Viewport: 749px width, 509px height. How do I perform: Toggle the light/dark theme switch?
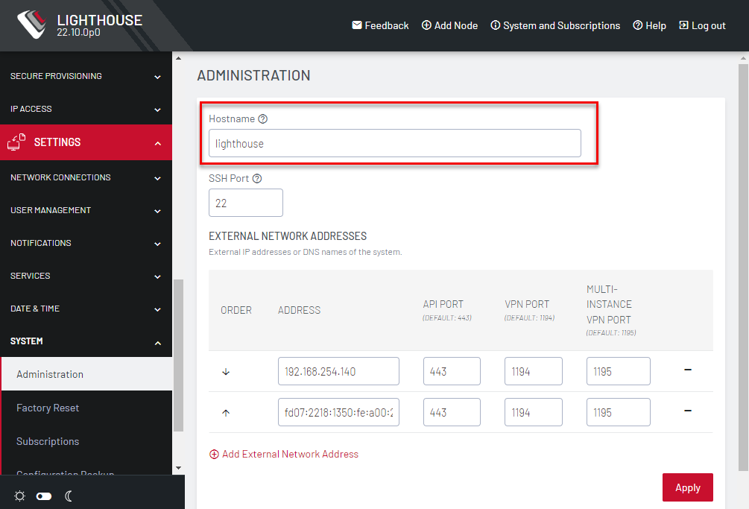point(44,496)
